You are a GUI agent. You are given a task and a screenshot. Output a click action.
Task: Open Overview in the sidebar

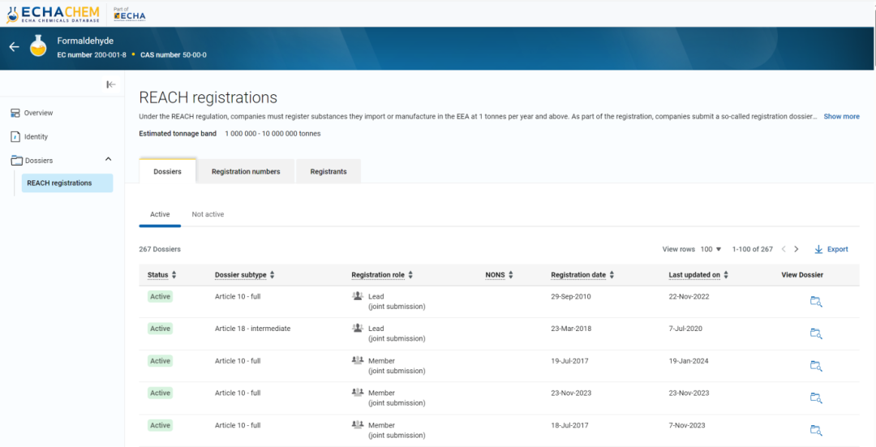point(38,113)
